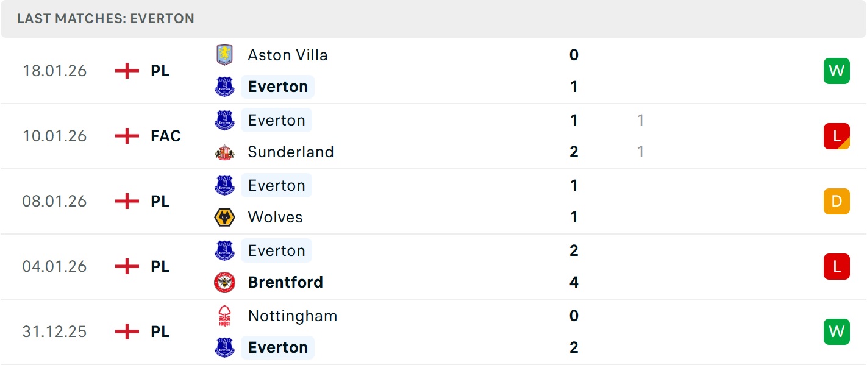Click the Wolves club crest

[225, 217]
